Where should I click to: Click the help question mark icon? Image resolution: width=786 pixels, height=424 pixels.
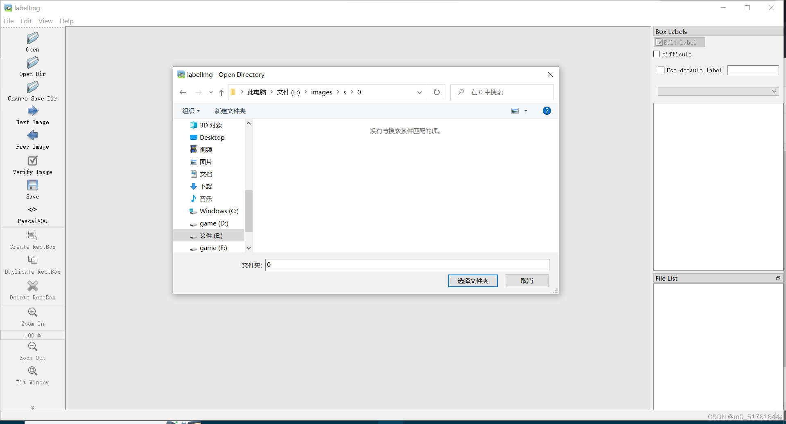[547, 111]
